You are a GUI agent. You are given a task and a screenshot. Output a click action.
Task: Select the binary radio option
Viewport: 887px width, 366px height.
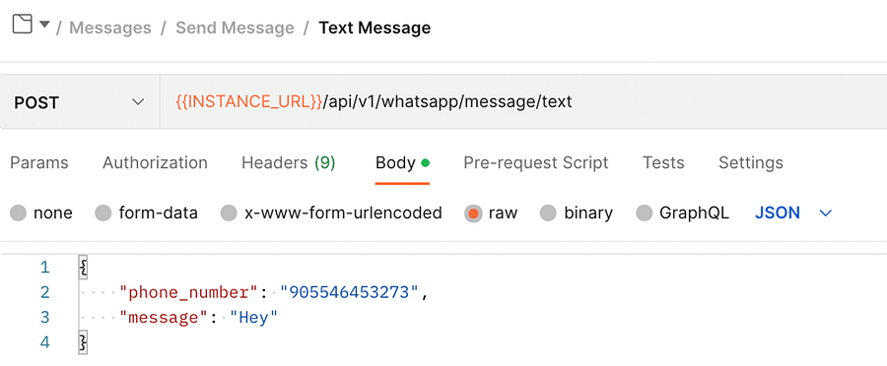548,213
